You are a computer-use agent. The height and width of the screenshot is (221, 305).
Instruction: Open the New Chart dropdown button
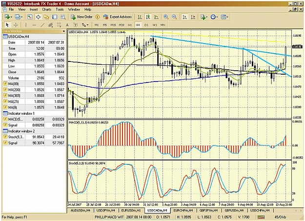tap(8, 17)
